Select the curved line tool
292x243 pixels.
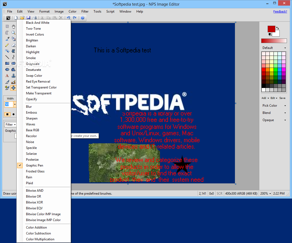13,57
